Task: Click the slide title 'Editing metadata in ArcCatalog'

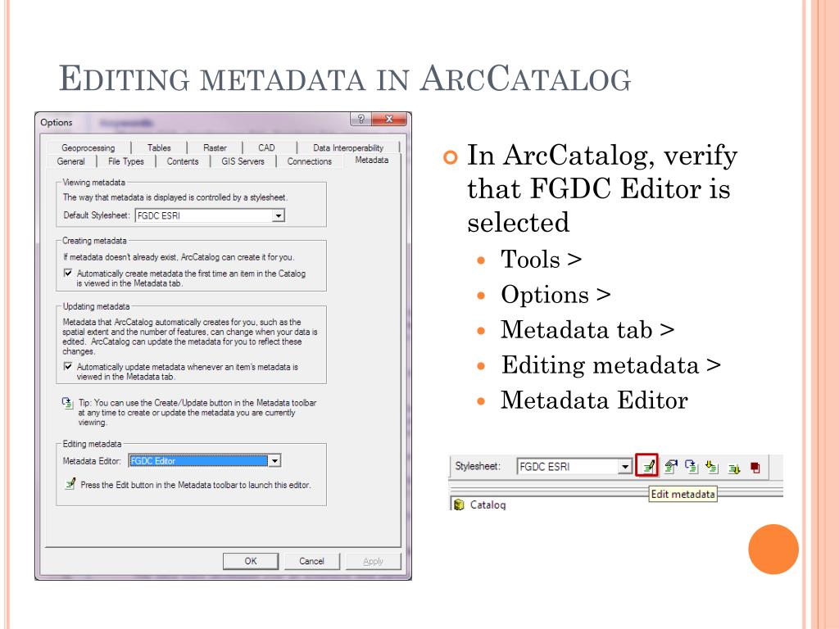Action: (x=345, y=79)
